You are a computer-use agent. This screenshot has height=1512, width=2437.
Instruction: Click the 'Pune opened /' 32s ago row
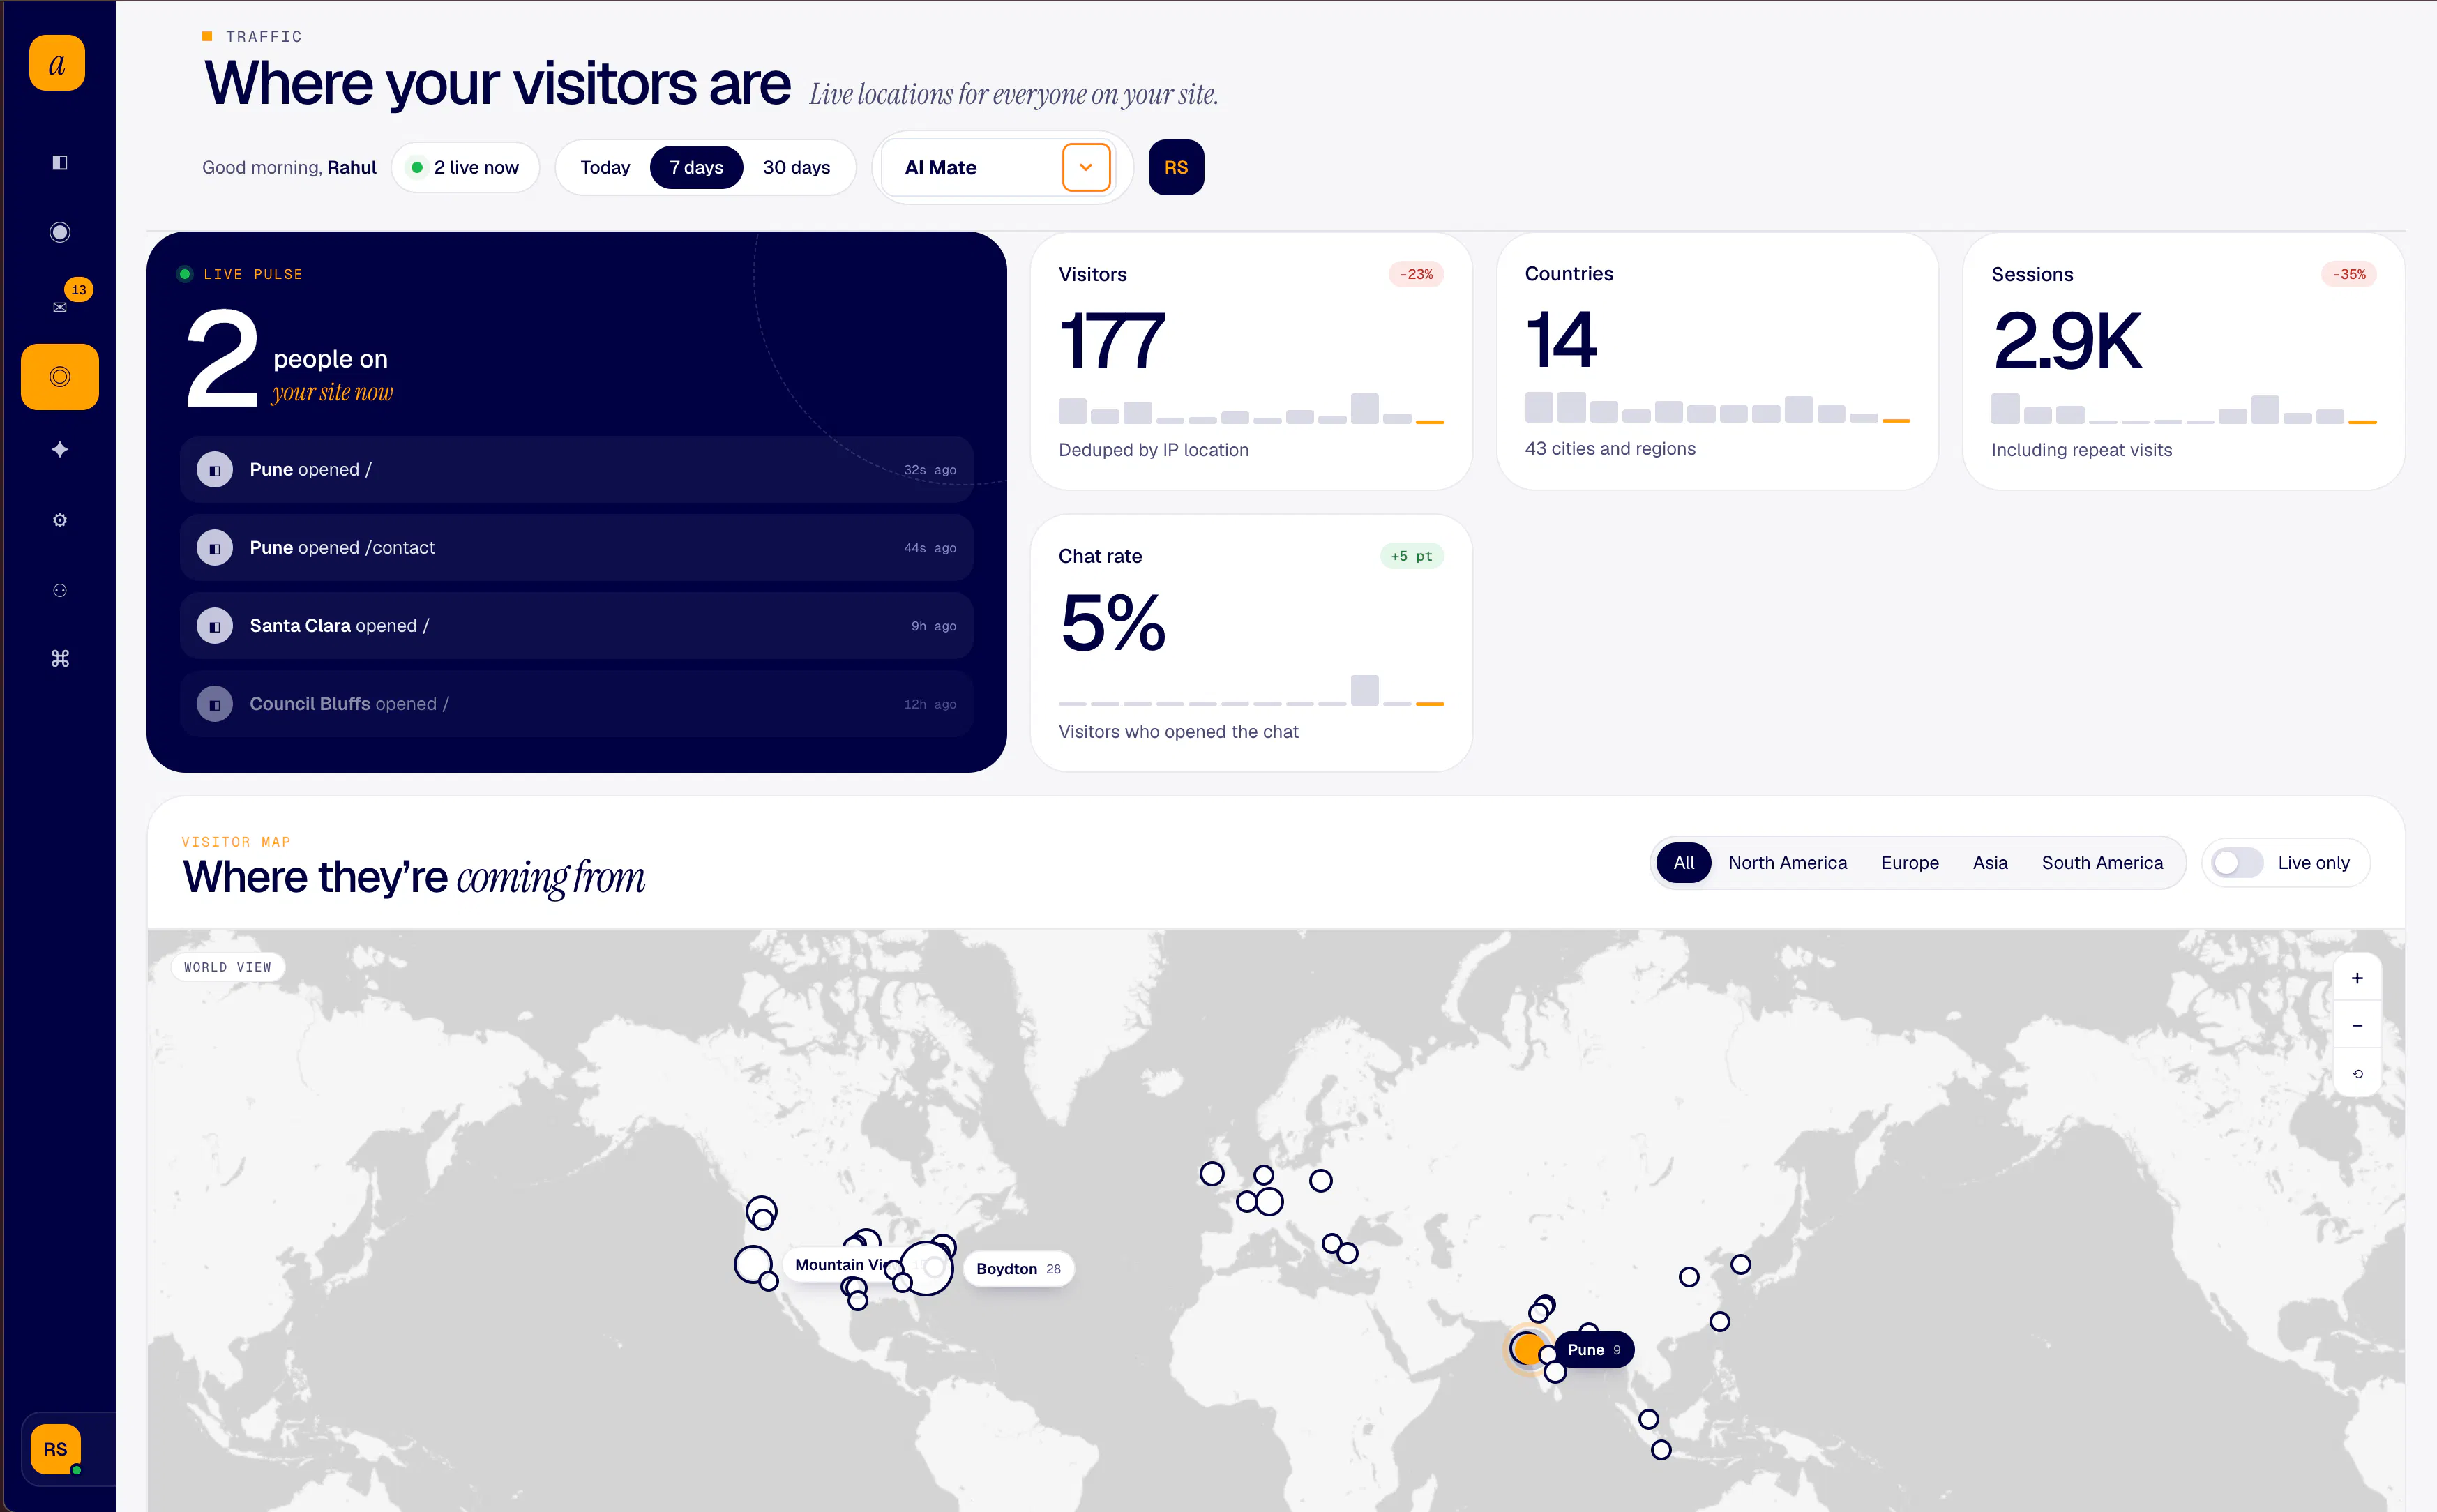(x=576, y=469)
